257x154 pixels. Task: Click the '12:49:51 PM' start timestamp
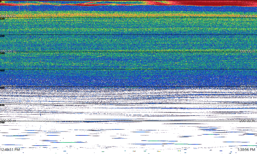tap(10, 150)
